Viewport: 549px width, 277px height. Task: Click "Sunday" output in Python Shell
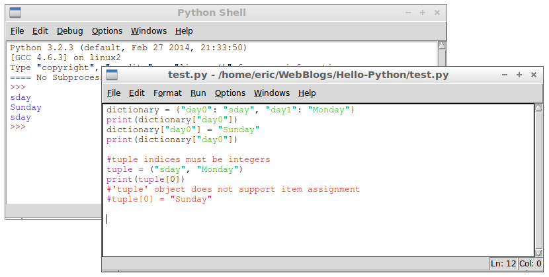click(26, 107)
